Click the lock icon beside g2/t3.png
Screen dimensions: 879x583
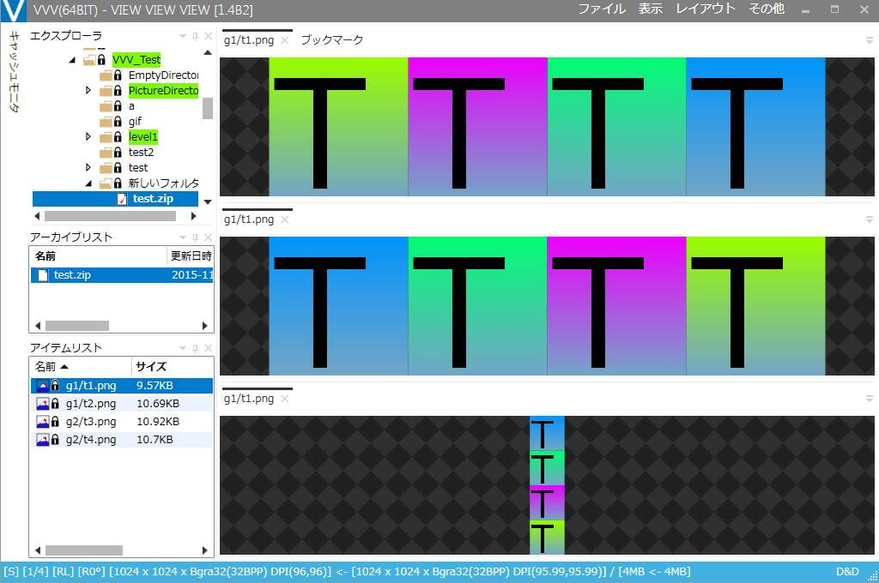tap(55, 422)
